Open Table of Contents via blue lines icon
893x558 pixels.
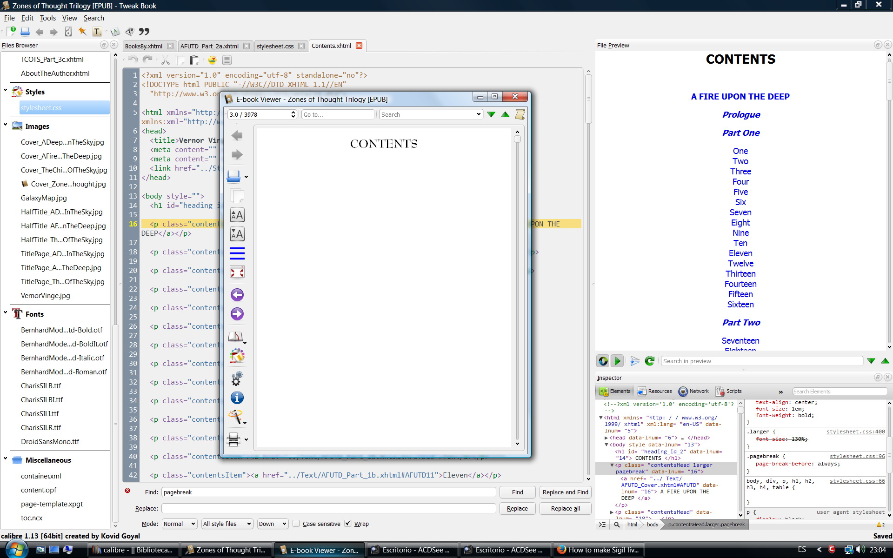coord(237,253)
